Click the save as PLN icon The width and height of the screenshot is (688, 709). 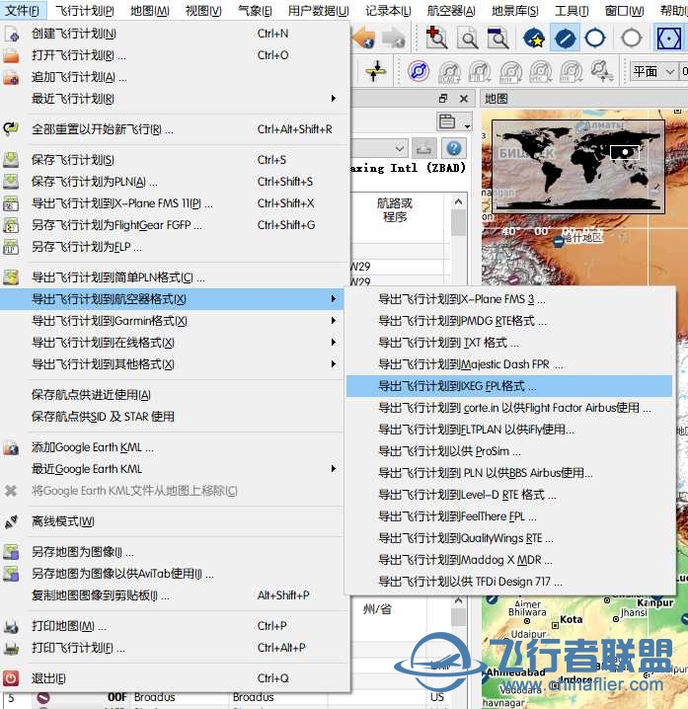point(11,182)
